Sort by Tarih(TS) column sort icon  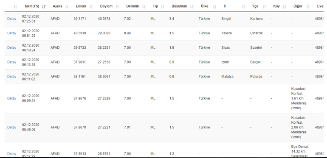pos(44,7)
